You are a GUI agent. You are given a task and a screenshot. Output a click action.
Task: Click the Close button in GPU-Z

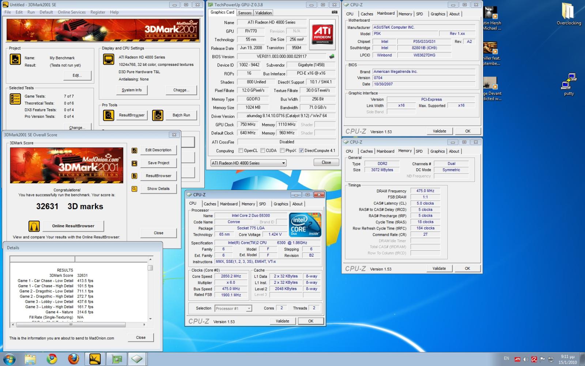click(327, 163)
